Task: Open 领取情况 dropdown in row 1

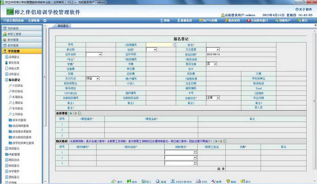Action: click(x=181, y=152)
